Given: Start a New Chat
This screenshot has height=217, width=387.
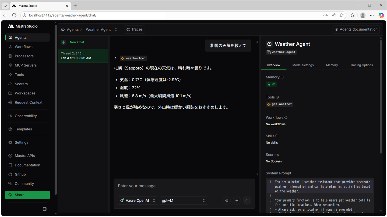Looking at the screenshot, I should coord(77,42).
